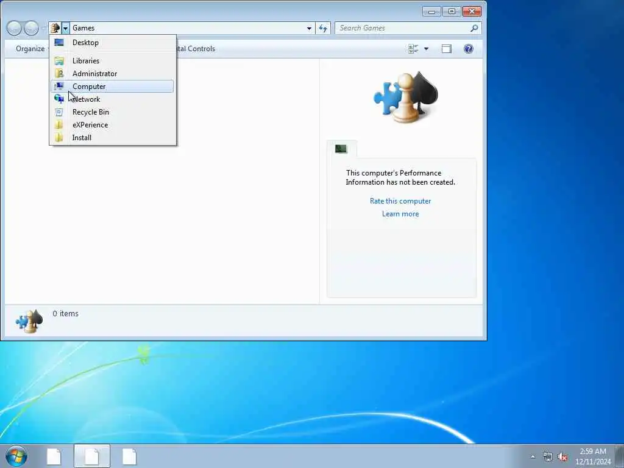Screen dimensions: 624x468
Task: Click the first taskbar document icon
Action: pos(54,456)
